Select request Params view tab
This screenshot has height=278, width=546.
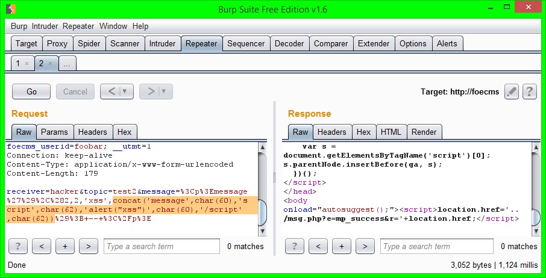click(55, 132)
